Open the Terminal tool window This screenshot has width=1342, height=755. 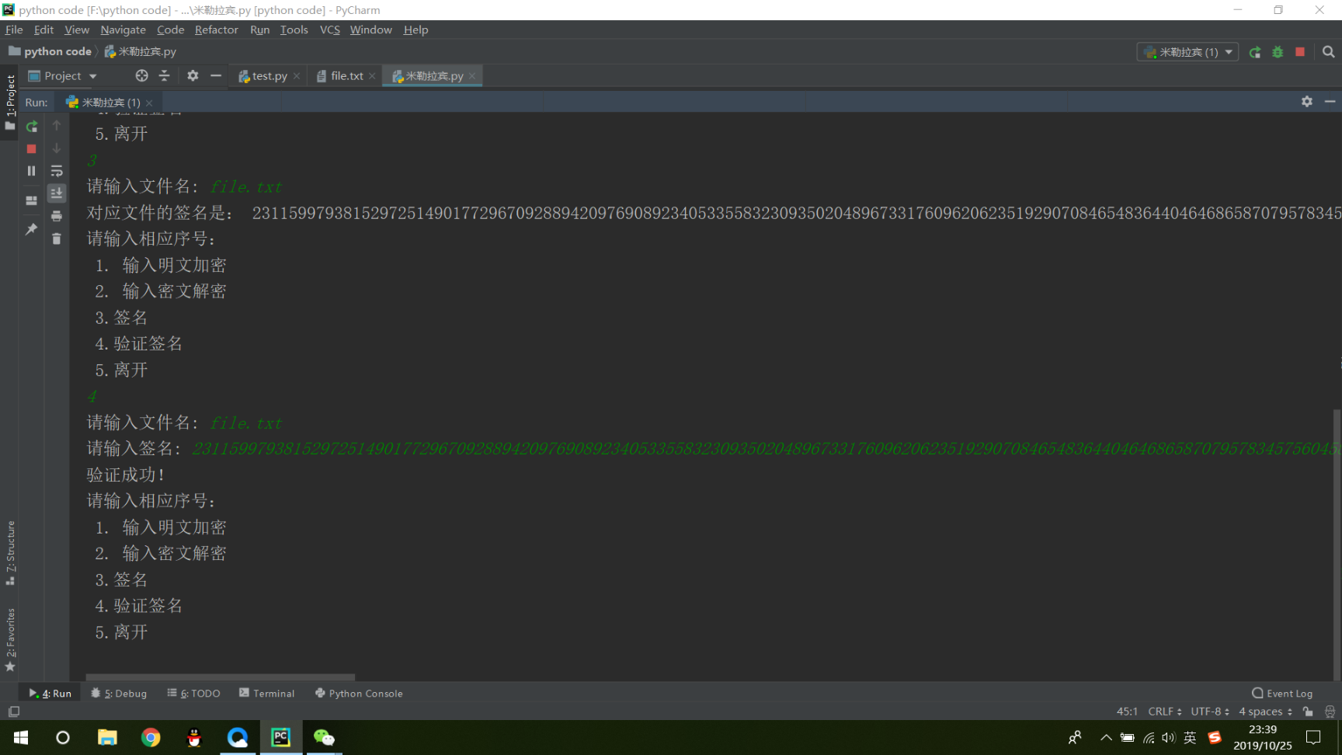tap(266, 694)
